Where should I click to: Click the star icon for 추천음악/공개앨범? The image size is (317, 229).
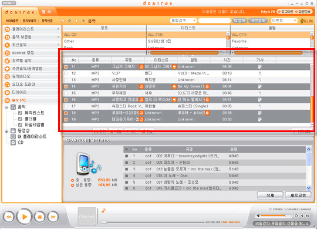click(x=7, y=69)
